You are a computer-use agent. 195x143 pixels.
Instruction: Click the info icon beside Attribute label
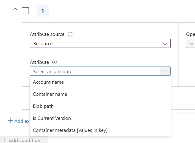coord(54,62)
